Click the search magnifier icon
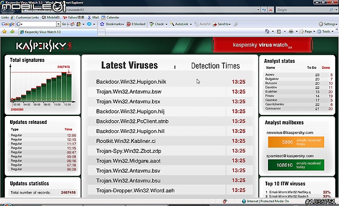 [331, 10]
